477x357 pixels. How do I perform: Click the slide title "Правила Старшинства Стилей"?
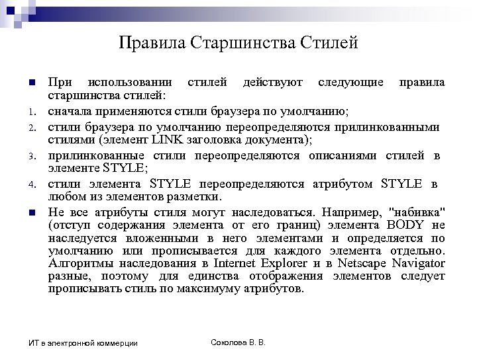[238, 42]
